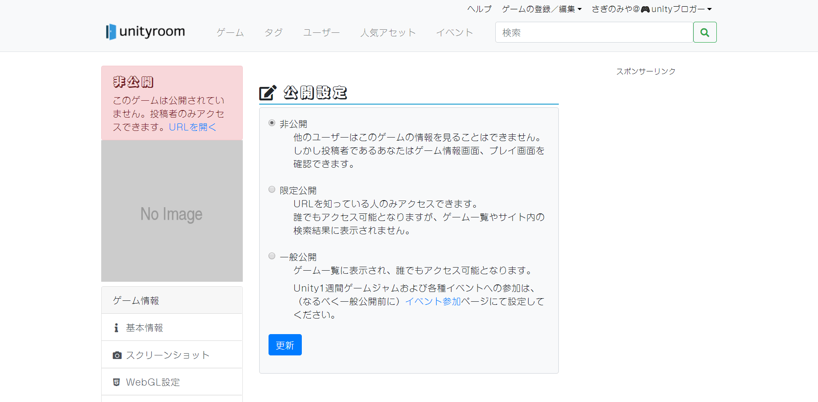Click the gamepad icon in the username
This screenshot has height=402, width=818.
644,8
